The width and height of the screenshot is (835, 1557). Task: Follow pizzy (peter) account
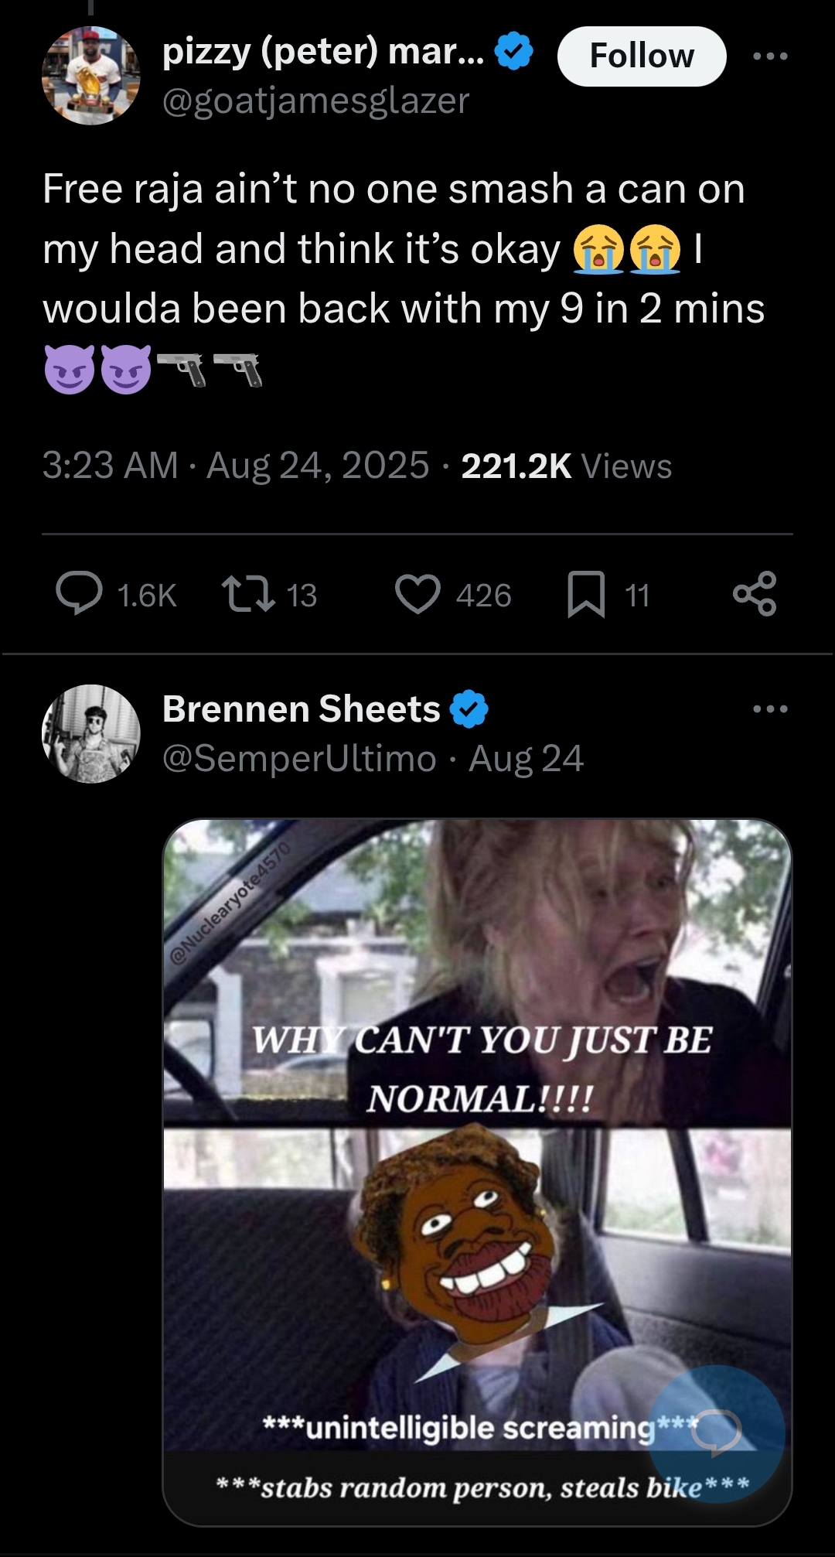tap(642, 56)
